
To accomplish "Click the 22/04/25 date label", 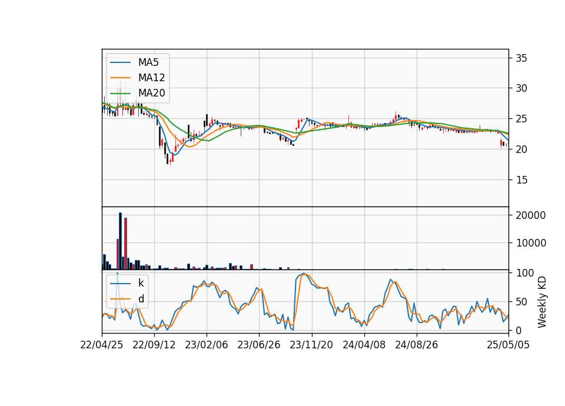I will (x=102, y=345).
